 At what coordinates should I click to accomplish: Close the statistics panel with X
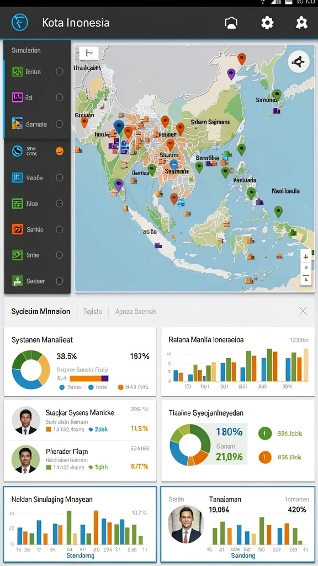(303, 311)
